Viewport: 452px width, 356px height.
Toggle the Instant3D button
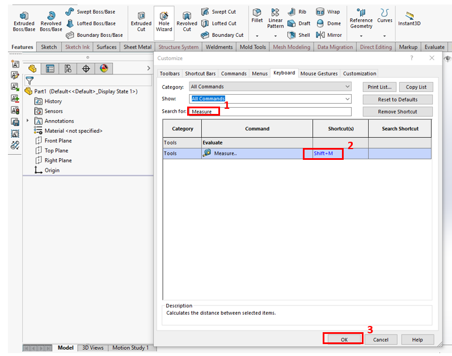[x=409, y=19]
